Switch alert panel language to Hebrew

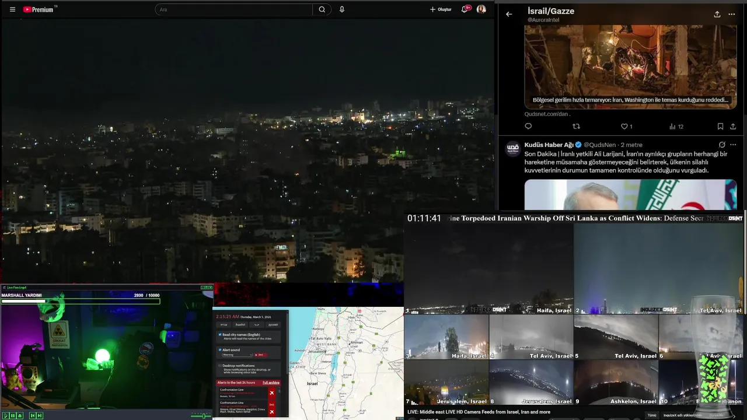tap(224, 324)
